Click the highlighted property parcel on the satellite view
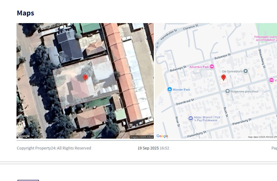This screenshot has height=181, width=277. tap(70, 88)
